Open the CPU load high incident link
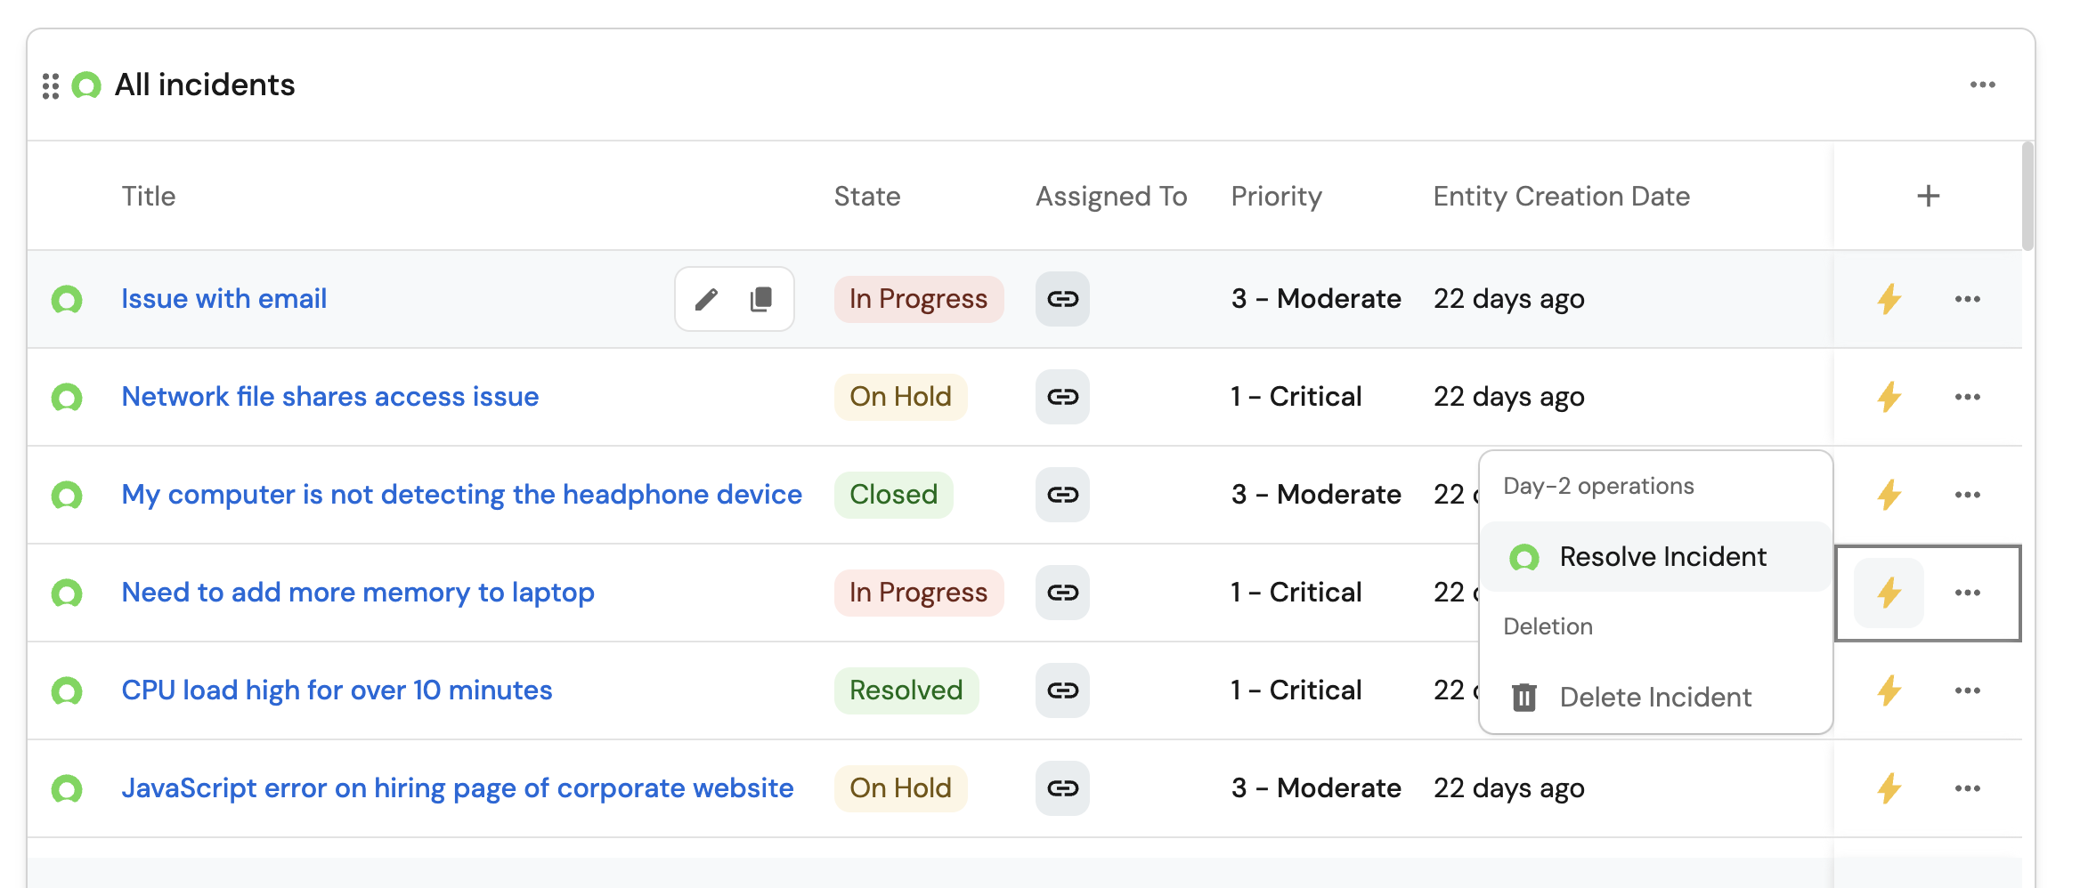This screenshot has width=2080, height=888. coord(337,690)
